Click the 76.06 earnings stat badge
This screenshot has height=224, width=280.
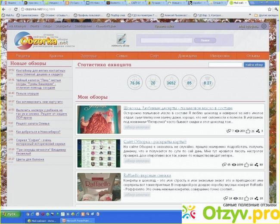pos(135,83)
